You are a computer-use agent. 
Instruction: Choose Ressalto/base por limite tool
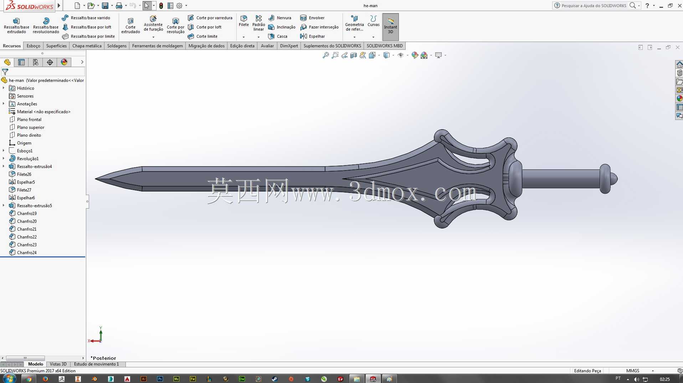point(88,36)
